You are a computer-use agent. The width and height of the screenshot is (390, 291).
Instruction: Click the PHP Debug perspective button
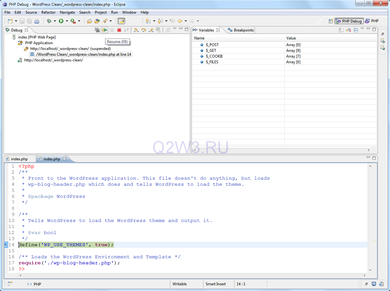[349, 21]
